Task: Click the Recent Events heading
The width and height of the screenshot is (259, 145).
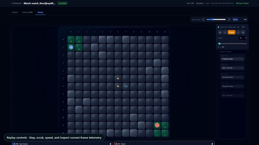Action: coord(226,52)
